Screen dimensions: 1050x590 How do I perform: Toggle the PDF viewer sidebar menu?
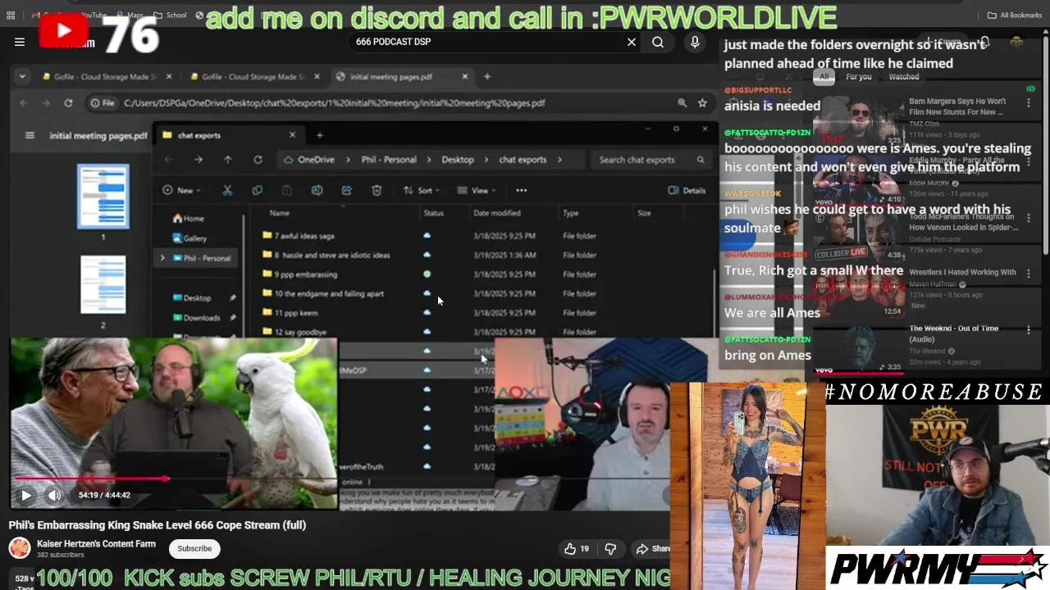pos(30,135)
